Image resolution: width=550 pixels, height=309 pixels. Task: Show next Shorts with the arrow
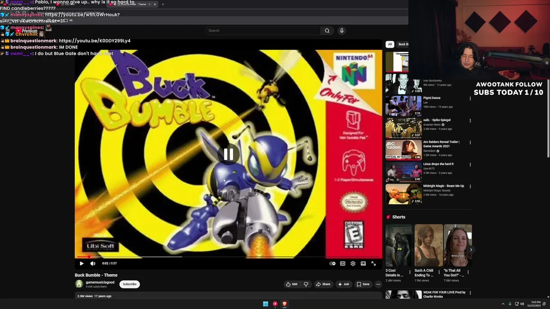471,250
